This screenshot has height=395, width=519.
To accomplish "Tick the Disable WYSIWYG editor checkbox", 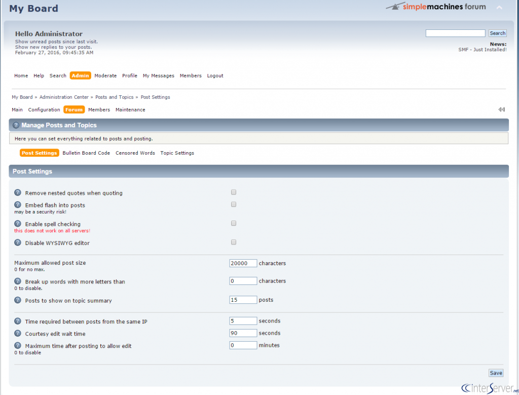I will (234, 242).
